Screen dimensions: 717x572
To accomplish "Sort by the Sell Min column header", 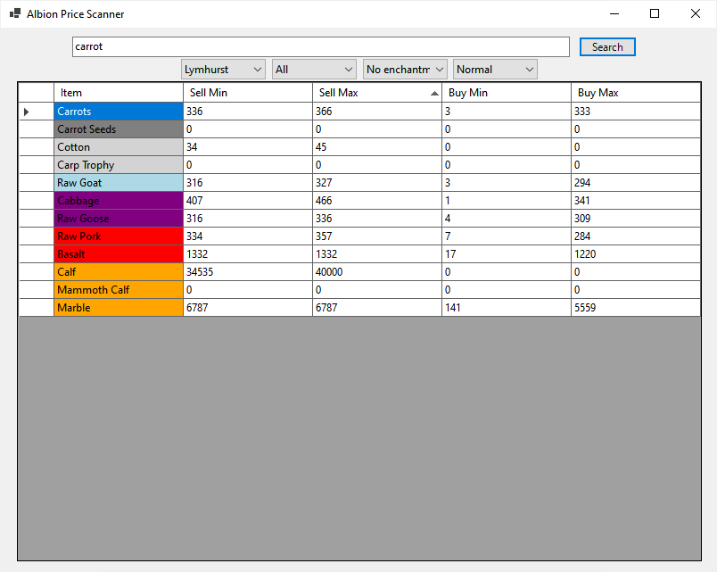I will (248, 93).
